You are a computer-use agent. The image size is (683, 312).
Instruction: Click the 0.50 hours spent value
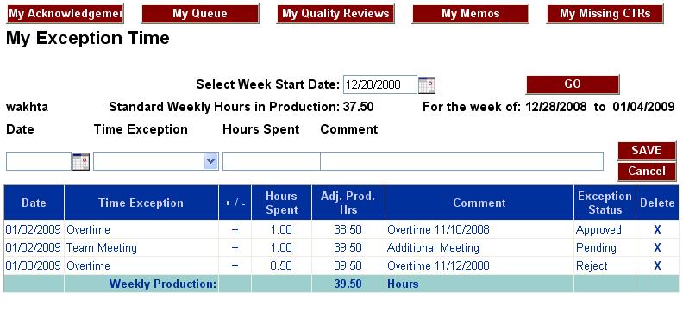click(x=281, y=265)
